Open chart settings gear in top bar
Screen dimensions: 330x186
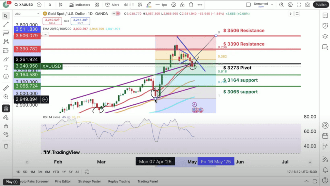tap(290, 4)
